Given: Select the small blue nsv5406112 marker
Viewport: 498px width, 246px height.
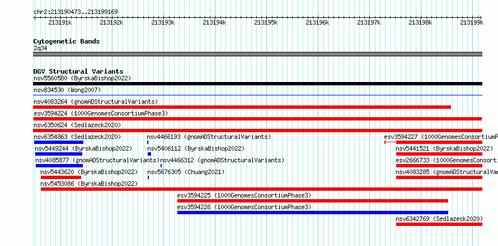Looking at the screenshot, I should 149,154.
